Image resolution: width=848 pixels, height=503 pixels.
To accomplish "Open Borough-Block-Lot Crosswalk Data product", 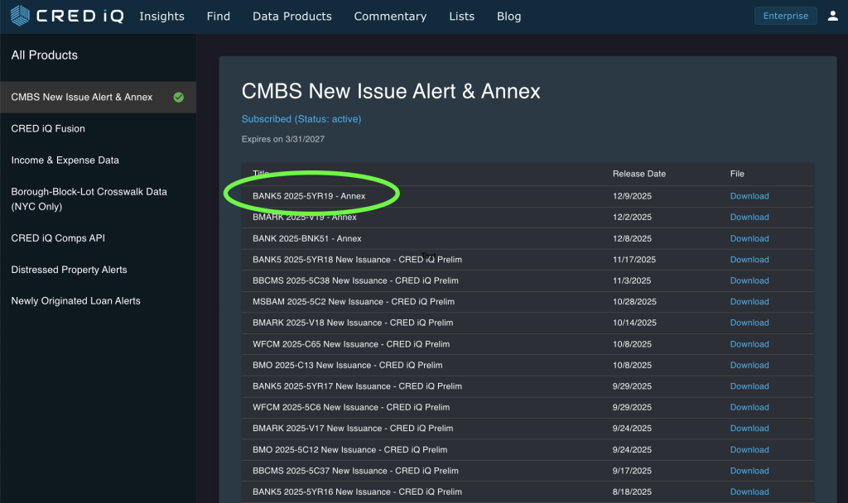I will coord(89,199).
